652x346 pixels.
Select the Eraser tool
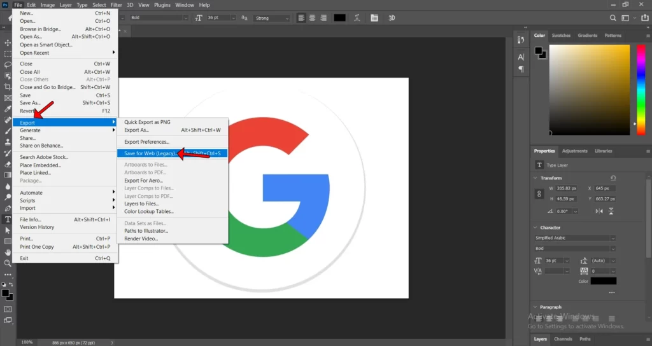pos(8,164)
